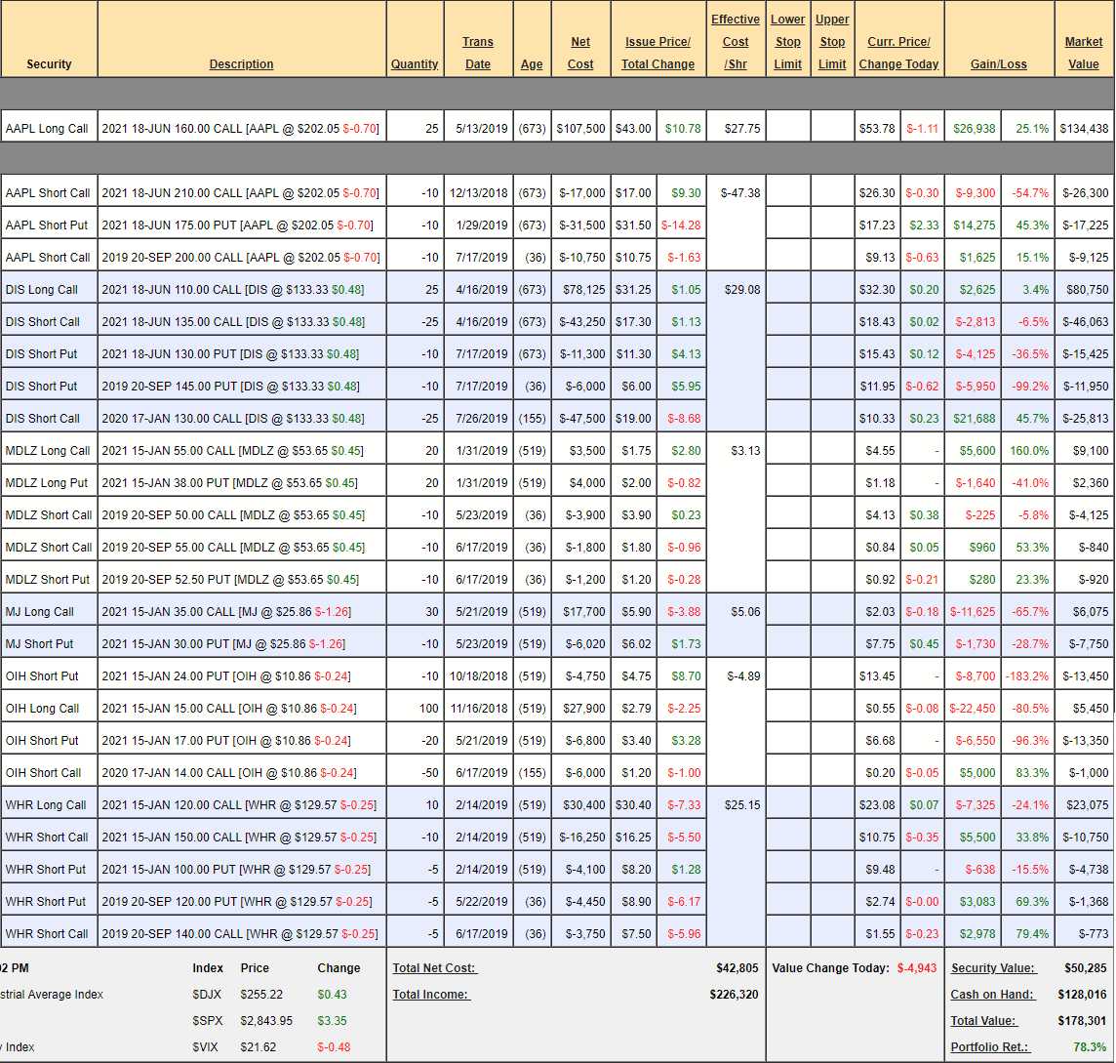The image size is (1116, 1063).
Task: Select the Value Change Today amount
Action: coord(917,968)
